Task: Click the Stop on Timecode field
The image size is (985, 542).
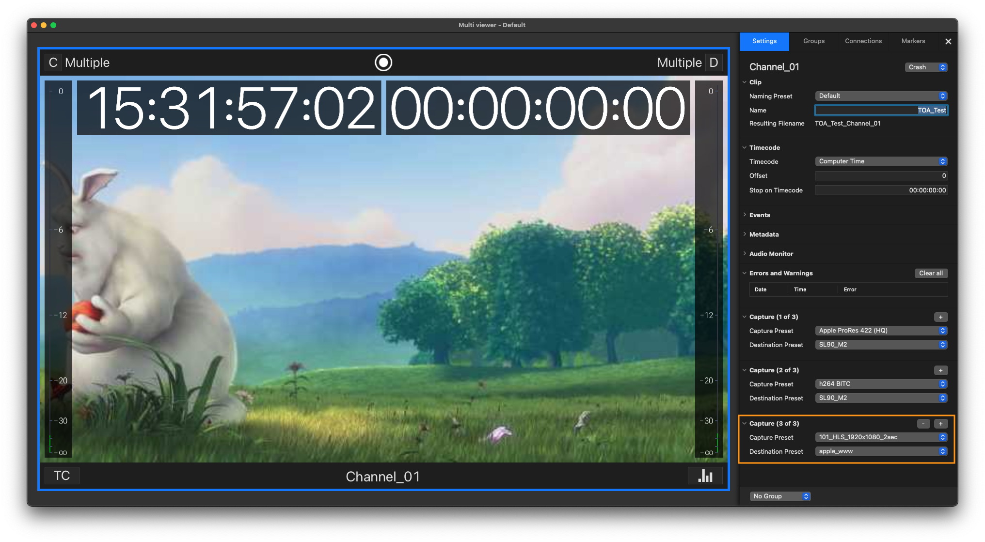Action: [x=881, y=190]
